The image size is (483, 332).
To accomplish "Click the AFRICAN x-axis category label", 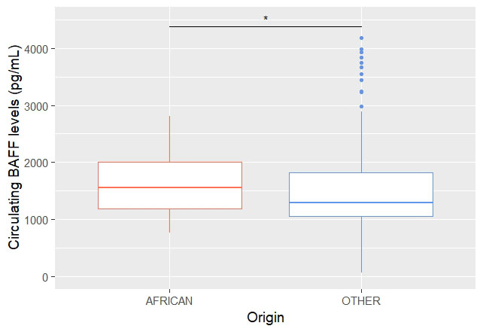I will (x=170, y=301).
